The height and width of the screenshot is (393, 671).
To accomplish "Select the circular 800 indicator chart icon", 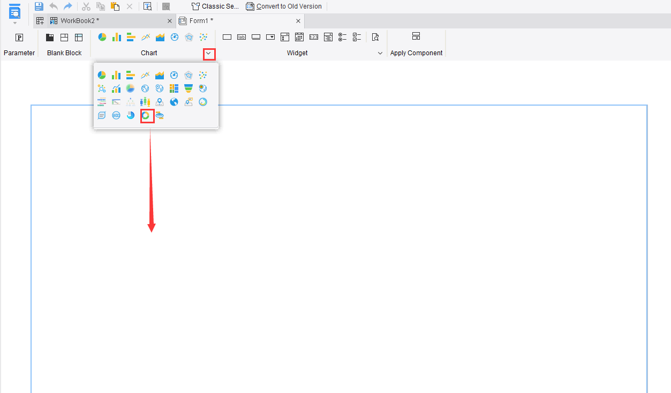I will (x=116, y=115).
